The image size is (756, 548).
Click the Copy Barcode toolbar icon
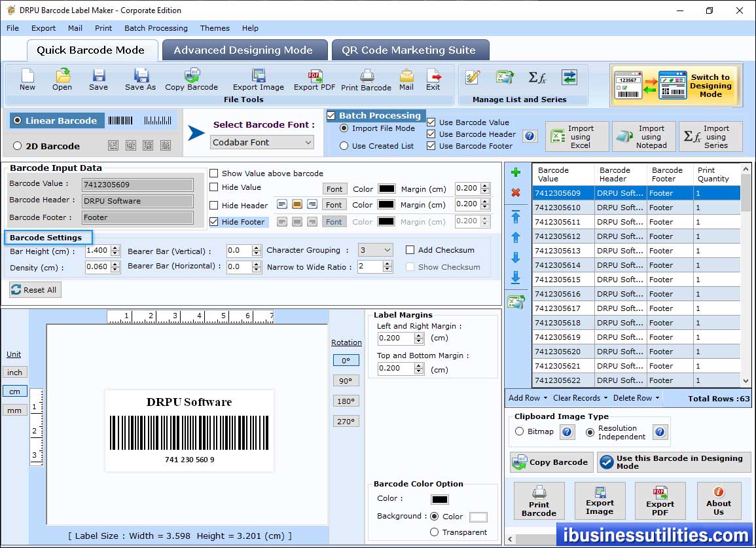(x=191, y=80)
